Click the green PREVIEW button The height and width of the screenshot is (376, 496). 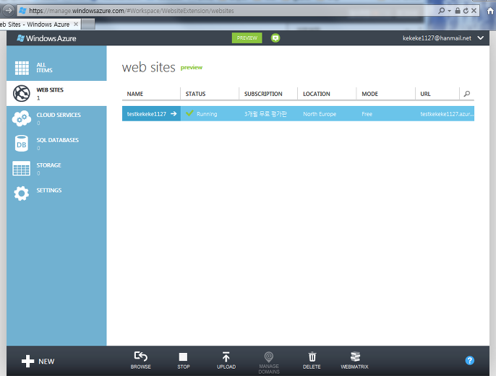[x=247, y=38]
